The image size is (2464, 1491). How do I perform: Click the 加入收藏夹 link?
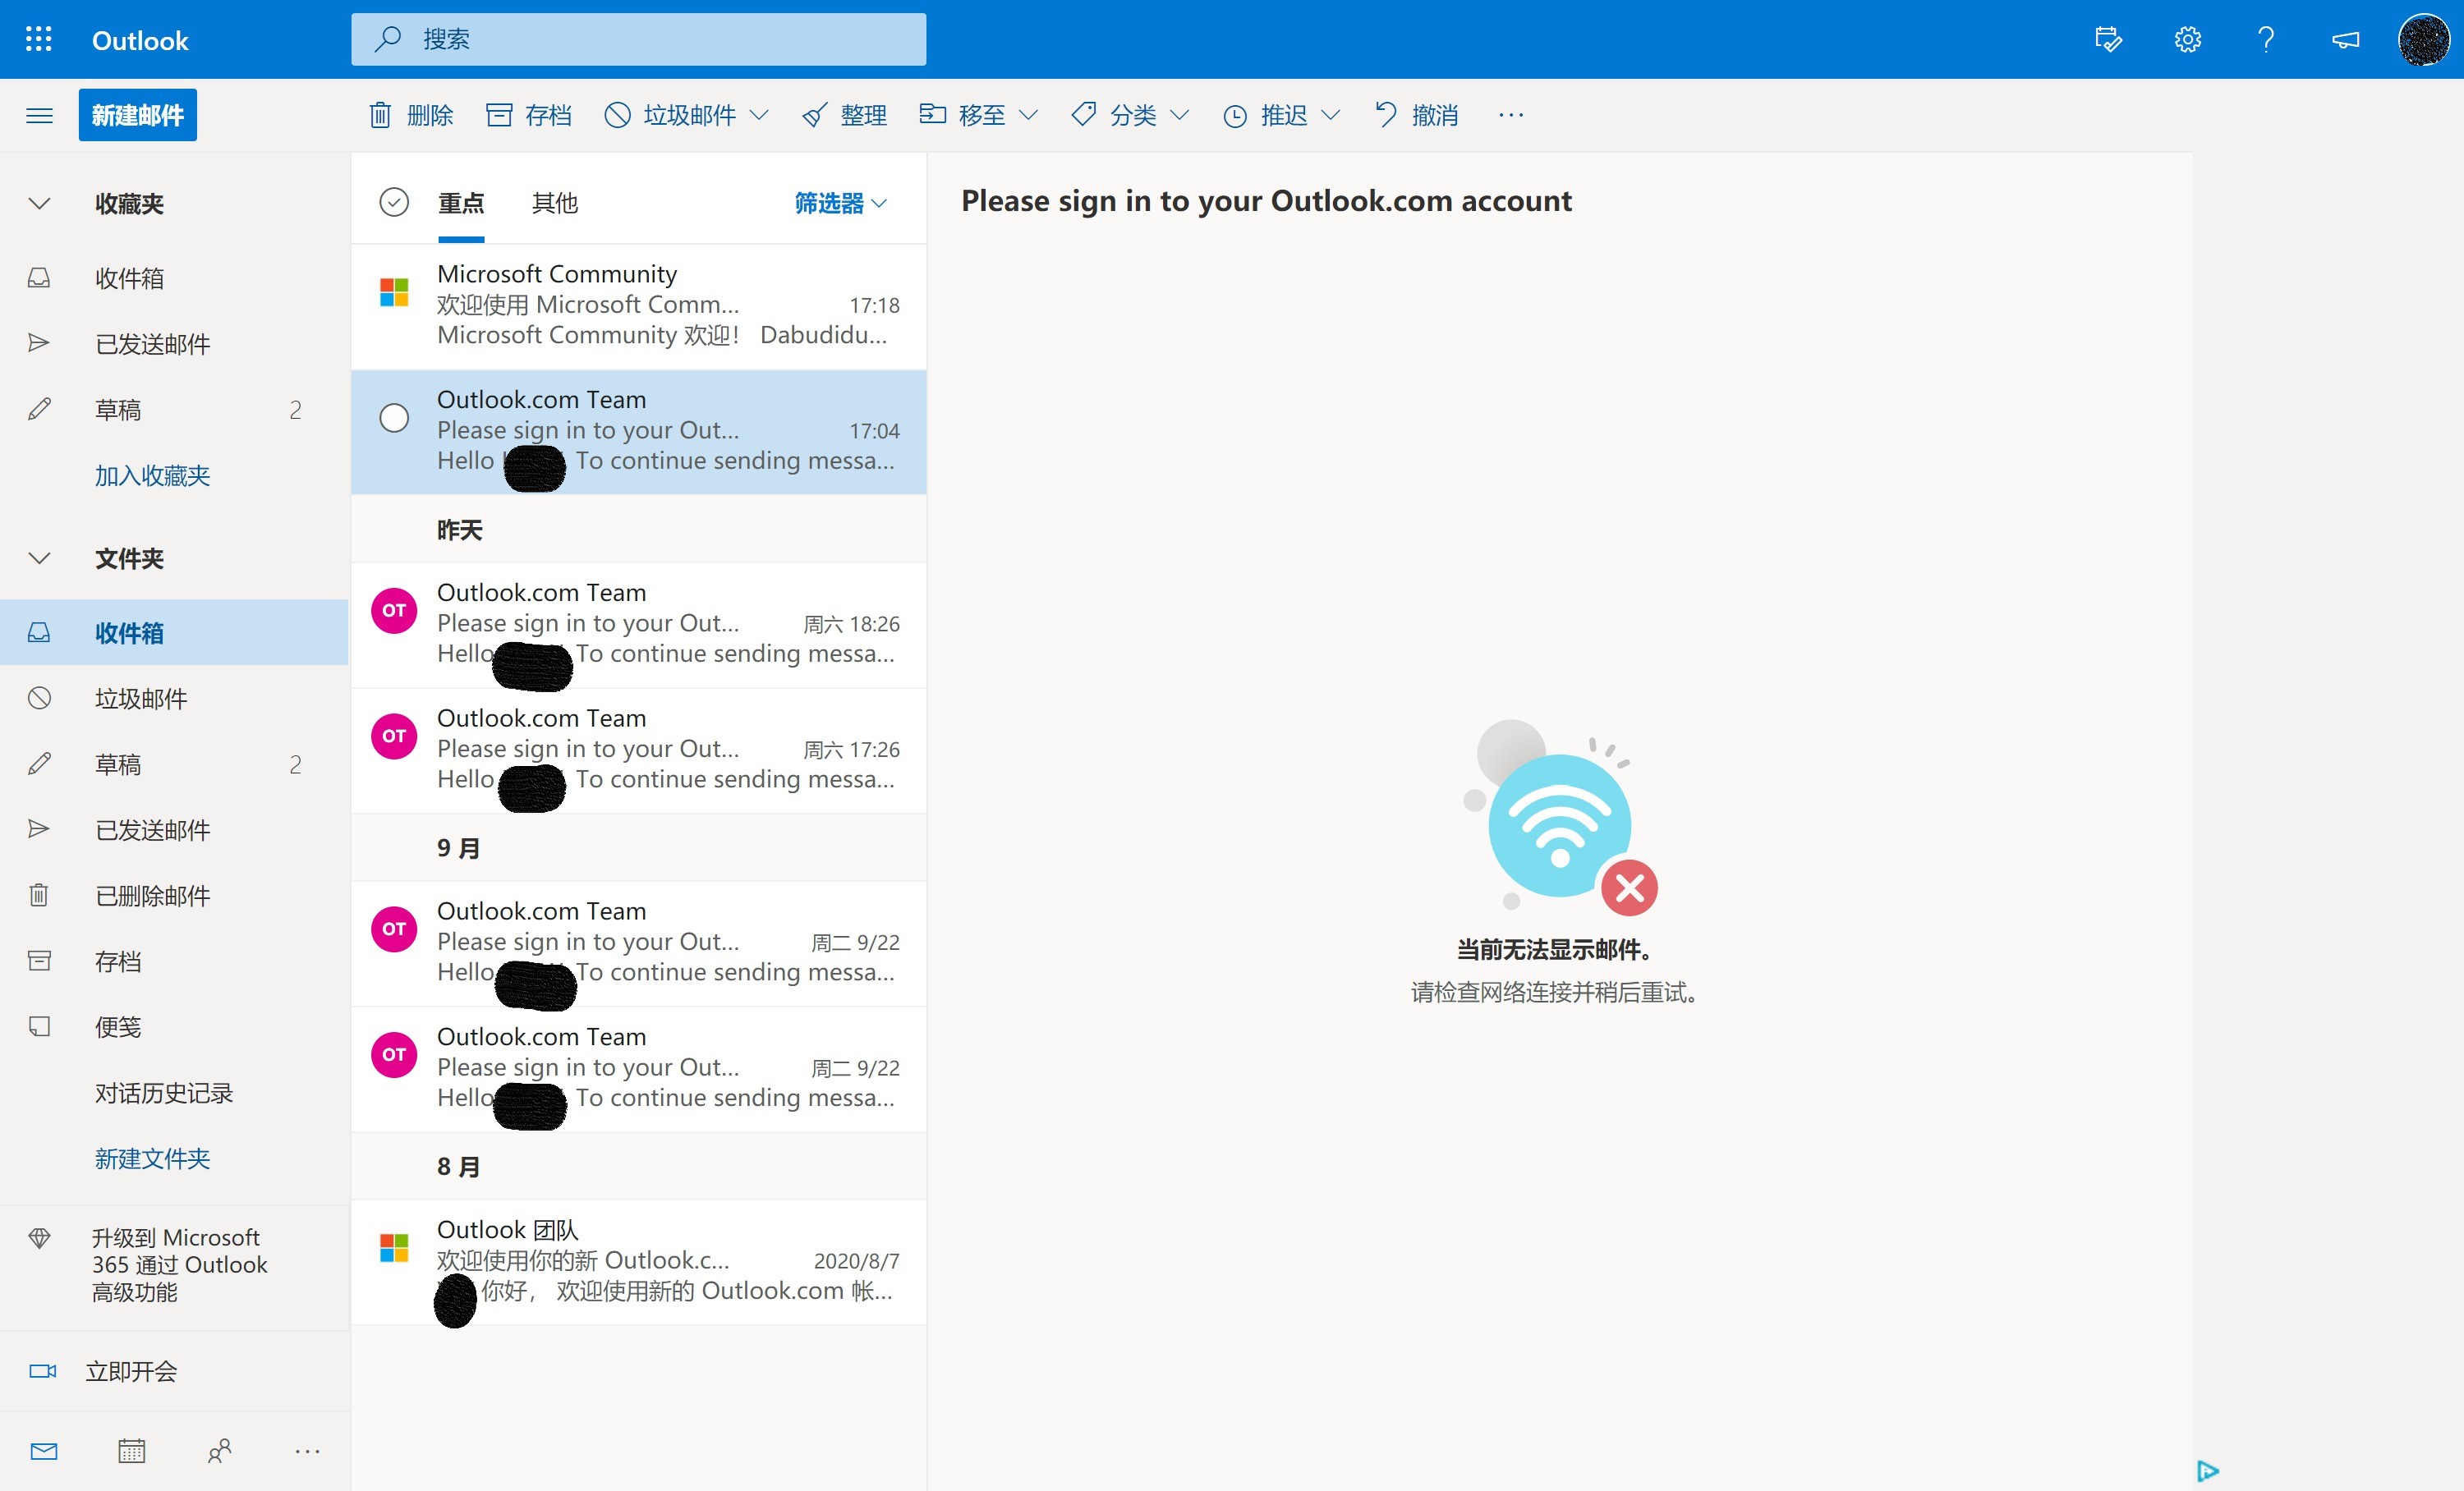(x=152, y=475)
